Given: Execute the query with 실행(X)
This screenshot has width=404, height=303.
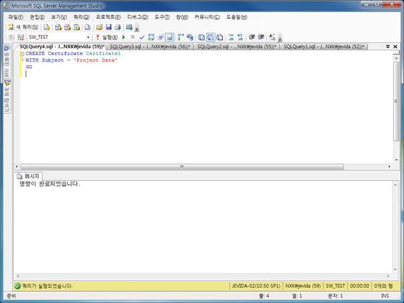Looking at the screenshot, I should pos(107,38).
